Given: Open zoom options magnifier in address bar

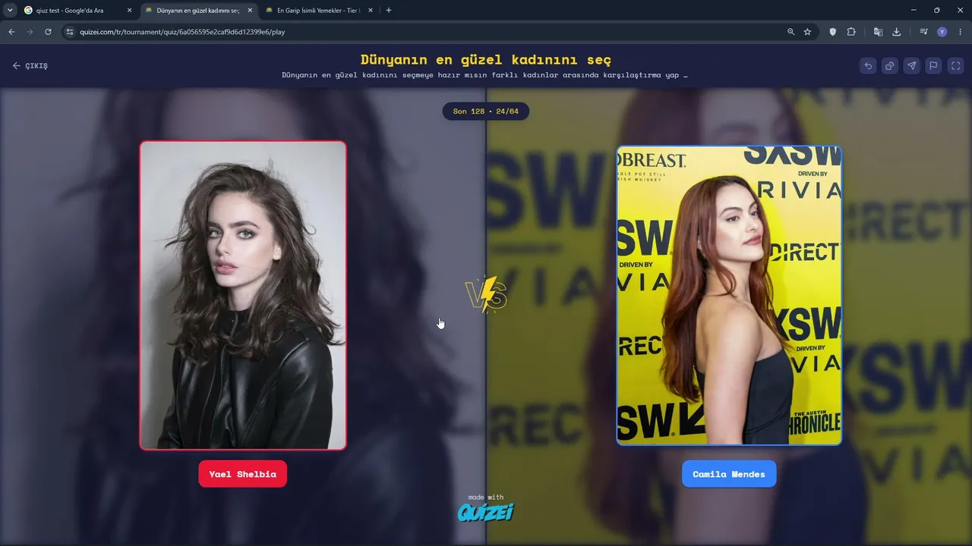Looking at the screenshot, I should 791,32.
